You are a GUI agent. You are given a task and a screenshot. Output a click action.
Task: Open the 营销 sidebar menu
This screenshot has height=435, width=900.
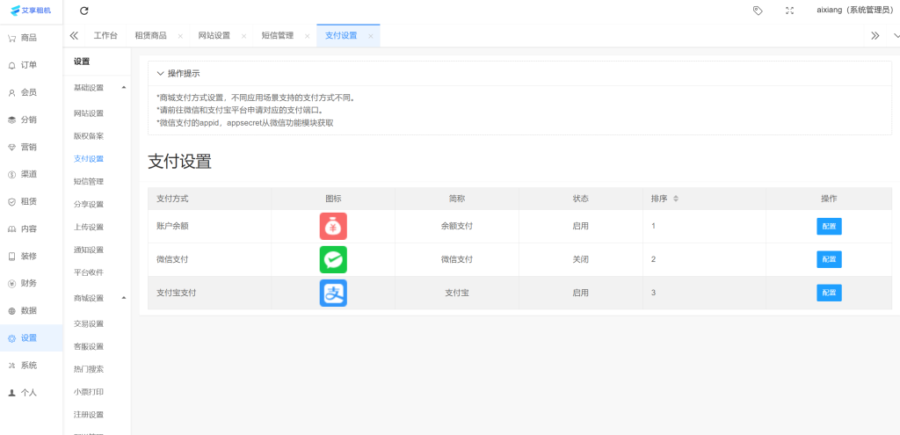31,147
